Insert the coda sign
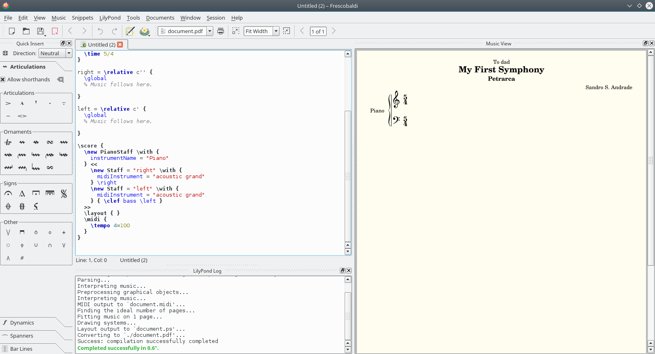The height and width of the screenshot is (354, 655). point(8,206)
